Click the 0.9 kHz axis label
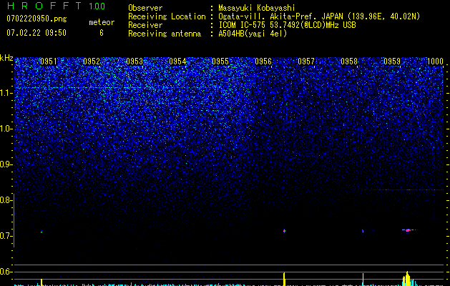 point(6,164)
